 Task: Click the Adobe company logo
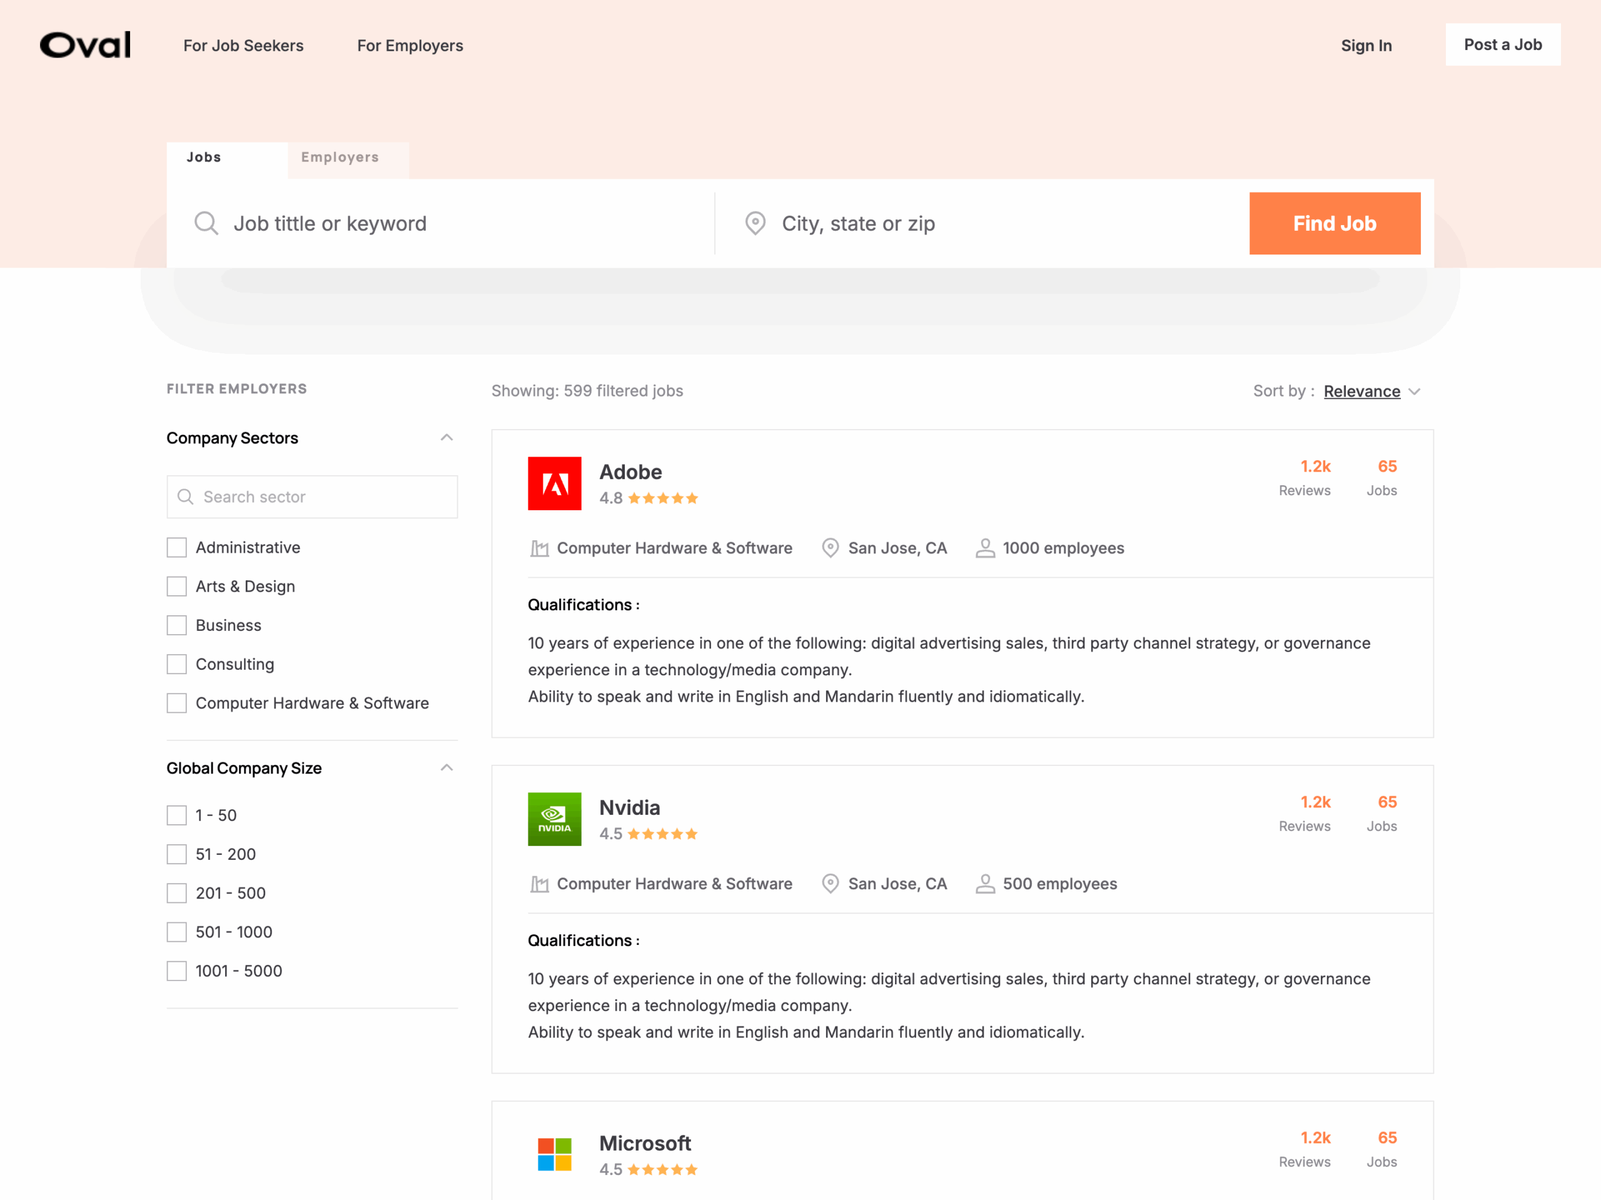555,483
